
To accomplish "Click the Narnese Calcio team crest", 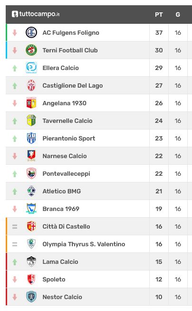I will pyautogui.click(x=31, y=156).
